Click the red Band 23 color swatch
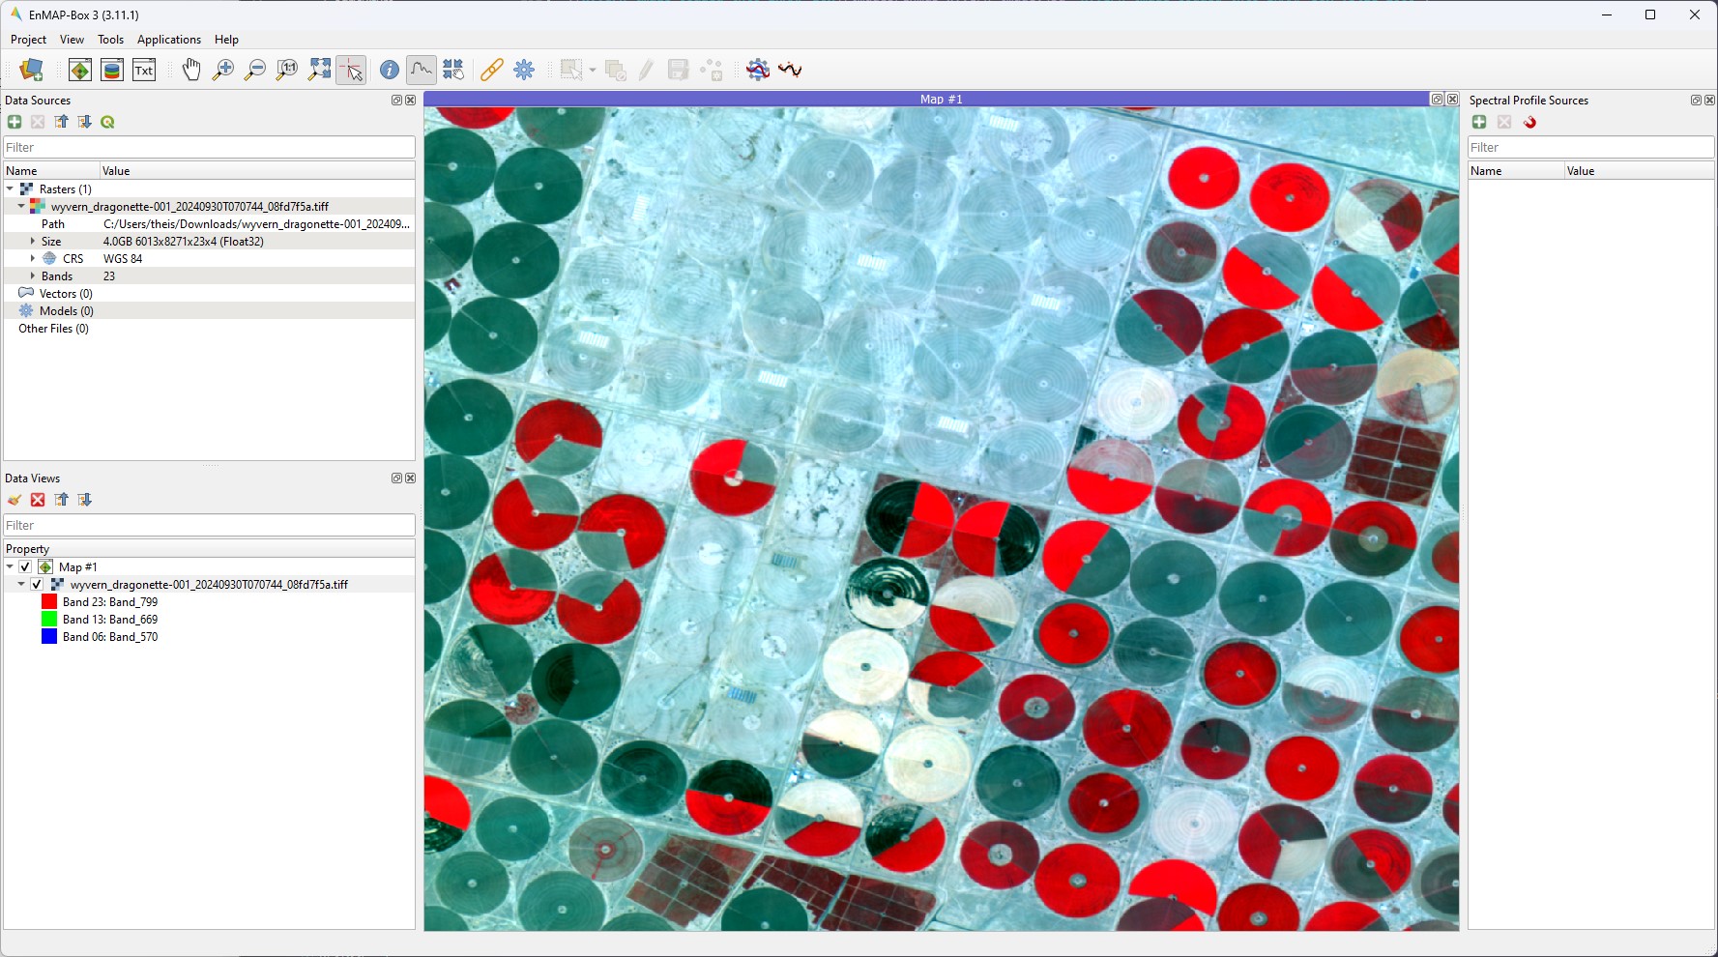This screenshot has height=957, width=1718. (x=49, y=602)
